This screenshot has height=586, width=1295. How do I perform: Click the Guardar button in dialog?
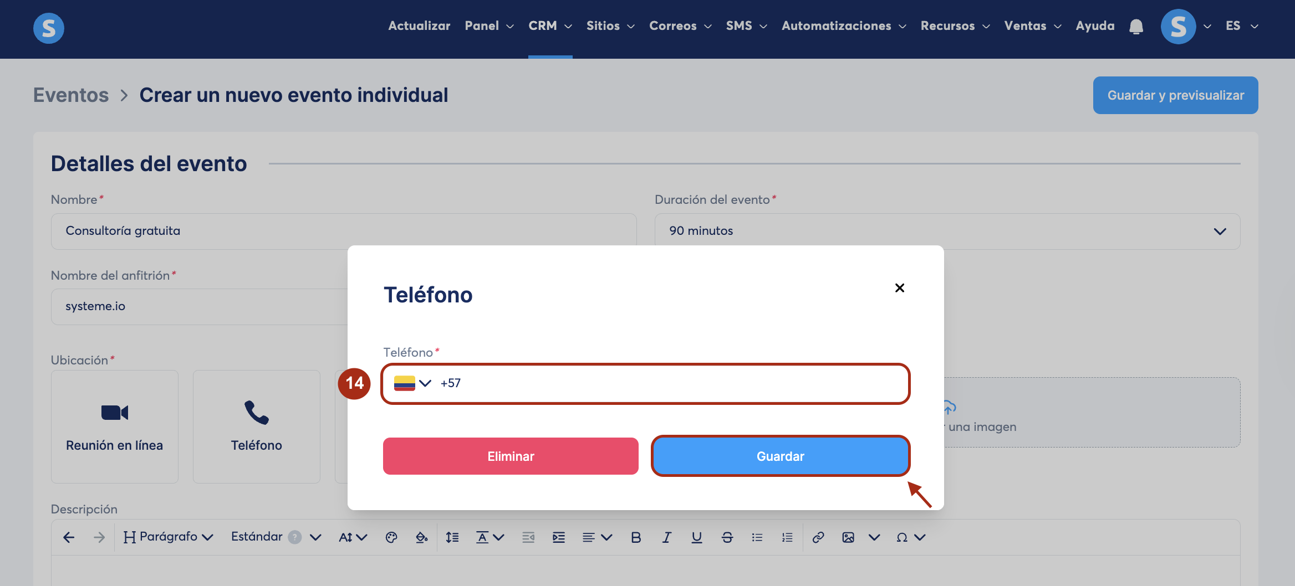pos(781,456)
